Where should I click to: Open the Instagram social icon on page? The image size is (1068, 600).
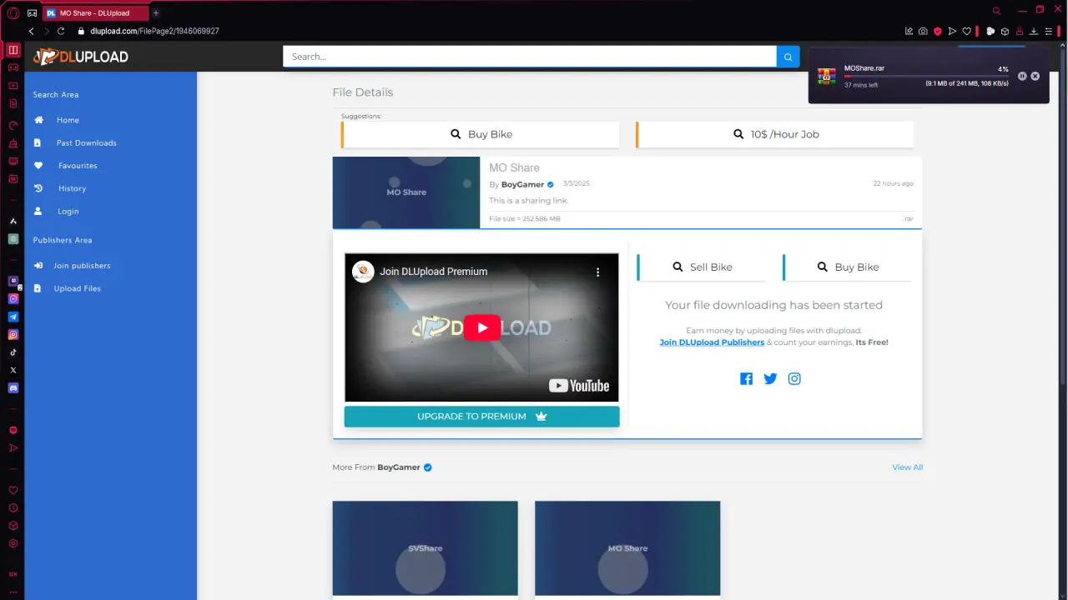click(794, 378)
